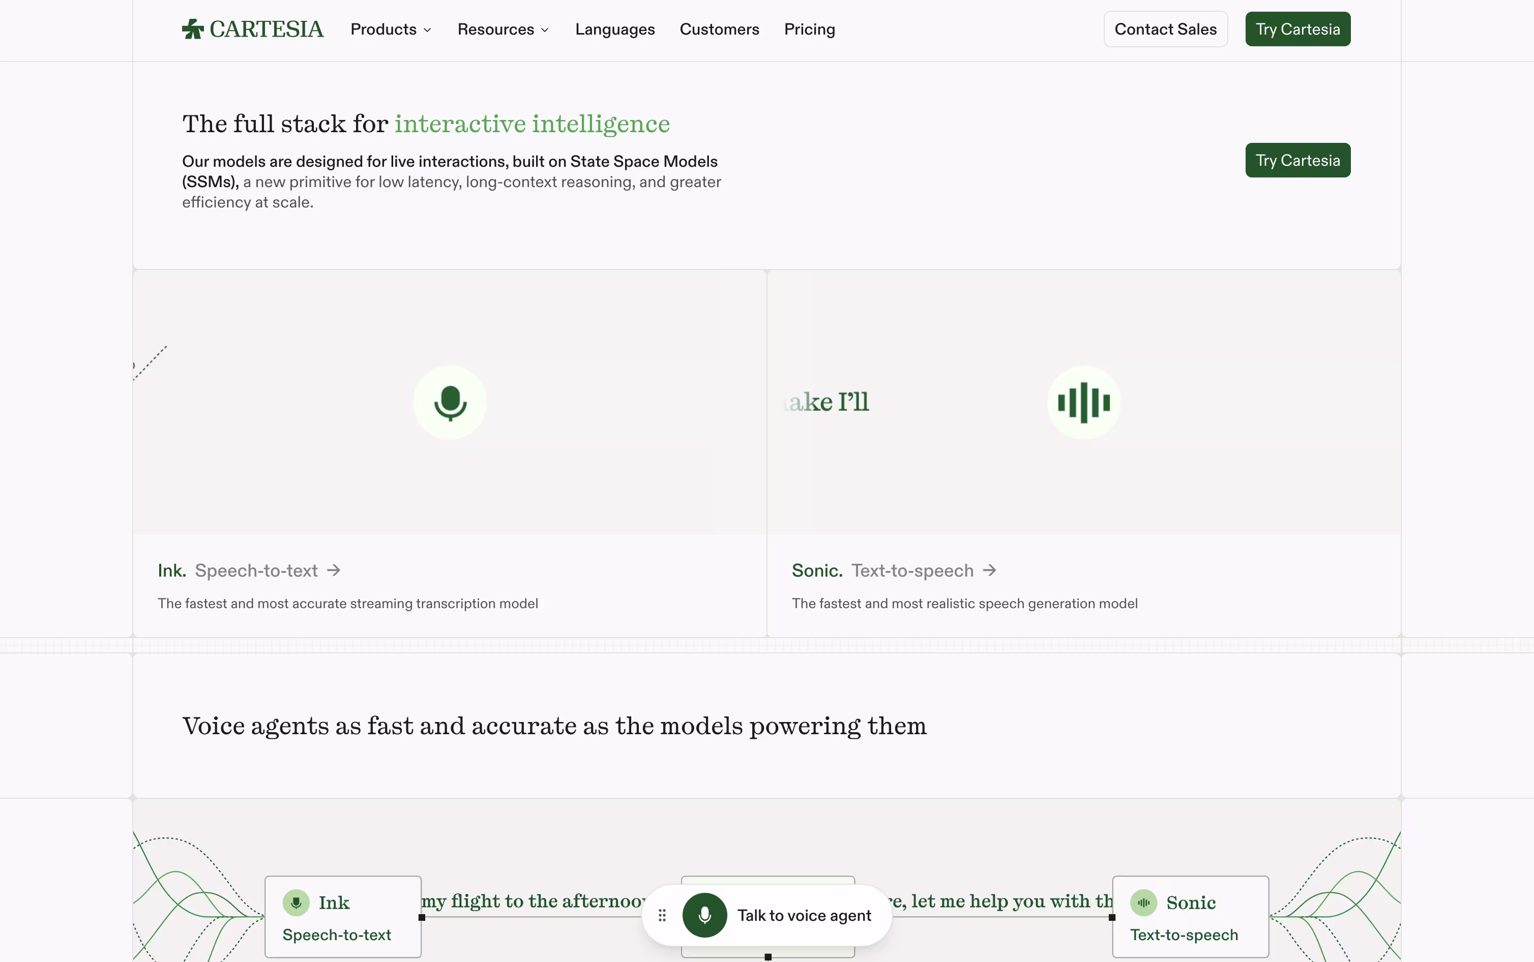
Task: Click the large microphone icon in the Ink card
Action: pyautogui.click(x=450, y=402)
